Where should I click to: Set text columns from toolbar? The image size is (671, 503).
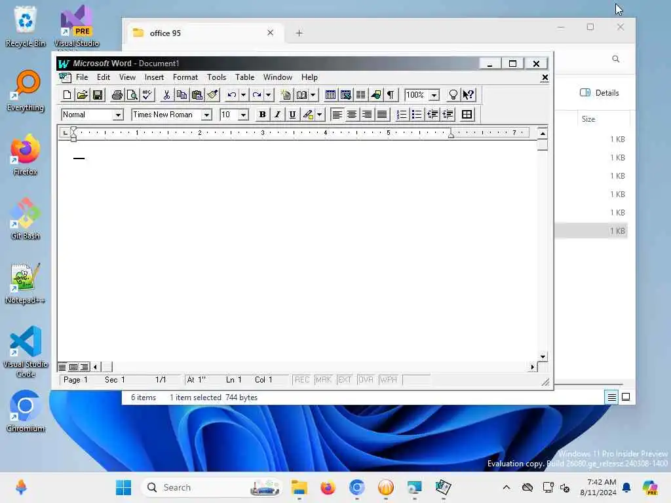pos(361,95)
